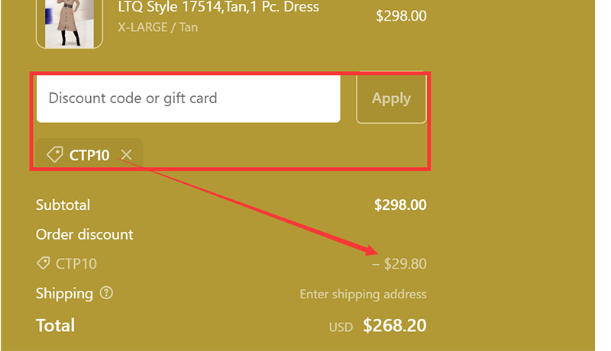Click the Order discount label
611x351 pixels.
(84, 234)
